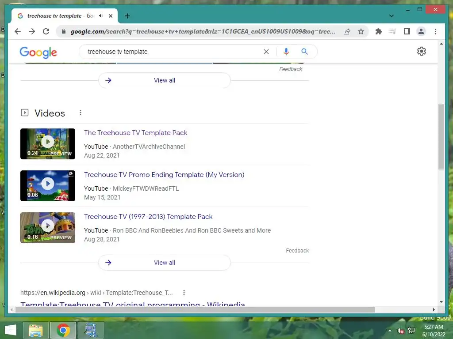453x339 pixels.
Task: View all images button near top
Action: click(165, 80)
